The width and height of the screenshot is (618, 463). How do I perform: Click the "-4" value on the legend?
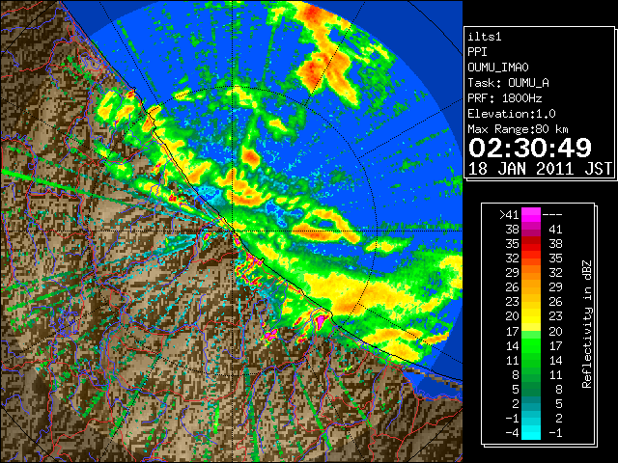click(x=512, y=432)
